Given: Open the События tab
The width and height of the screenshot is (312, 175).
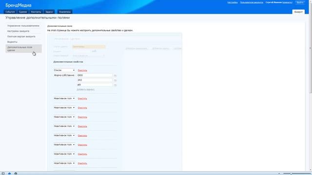Looking at the screenshot, I should 10,12.
